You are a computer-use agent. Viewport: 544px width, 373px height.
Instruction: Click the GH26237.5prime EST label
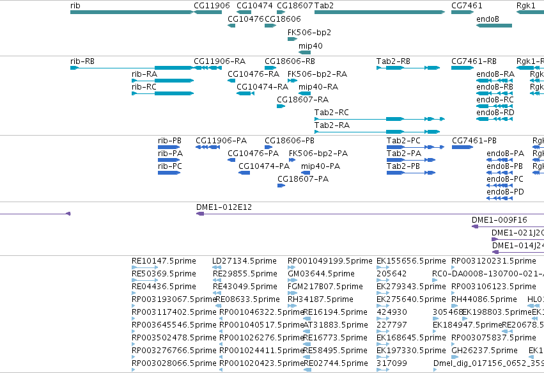point(485,351)
